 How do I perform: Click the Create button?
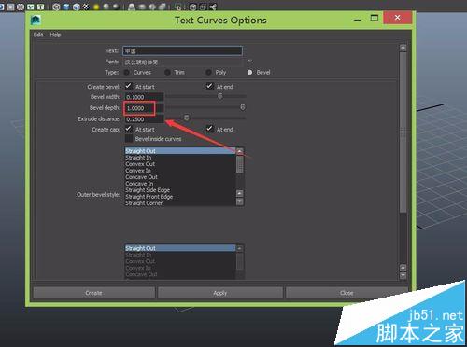[93, 293]
